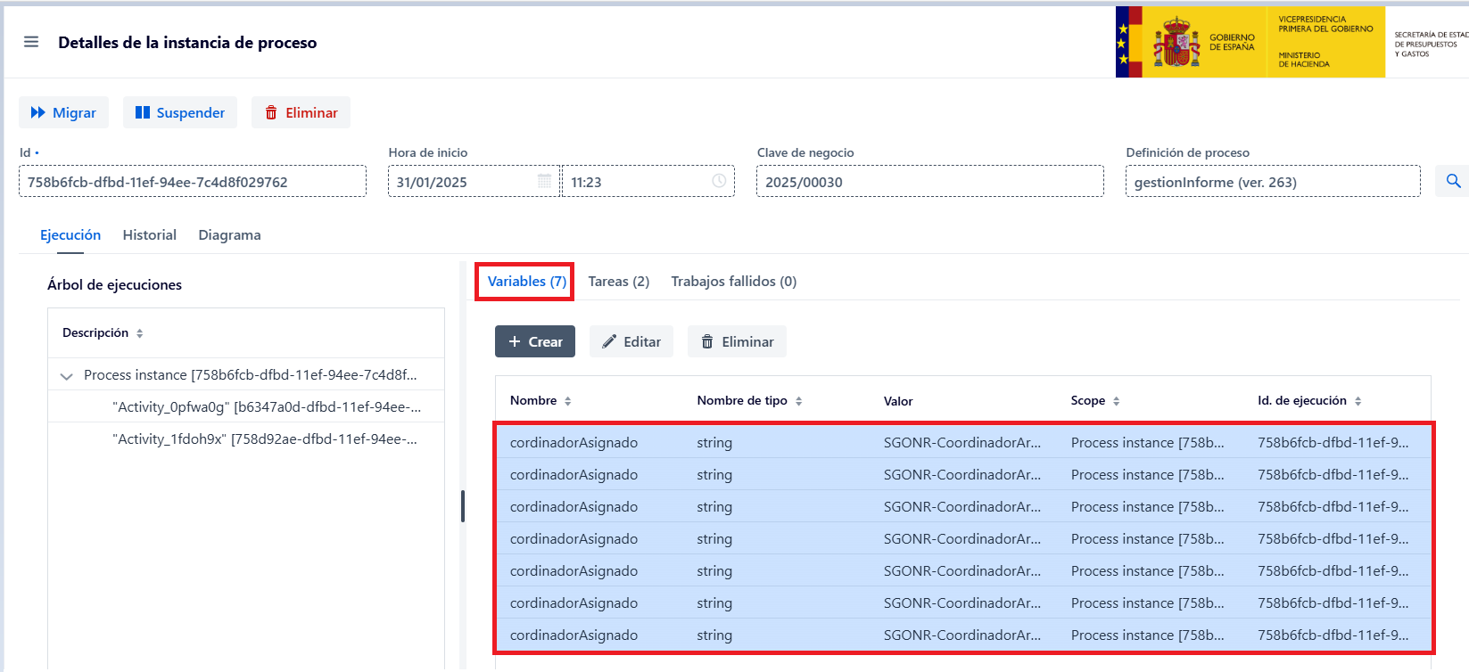Sort variables by Scope column
Image resolution: width=1469 pixels, height=672 pixels.
1095,400
